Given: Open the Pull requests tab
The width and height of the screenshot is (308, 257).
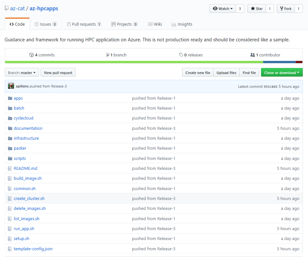Looking at the screenshot, I should [x=84, y=24].
